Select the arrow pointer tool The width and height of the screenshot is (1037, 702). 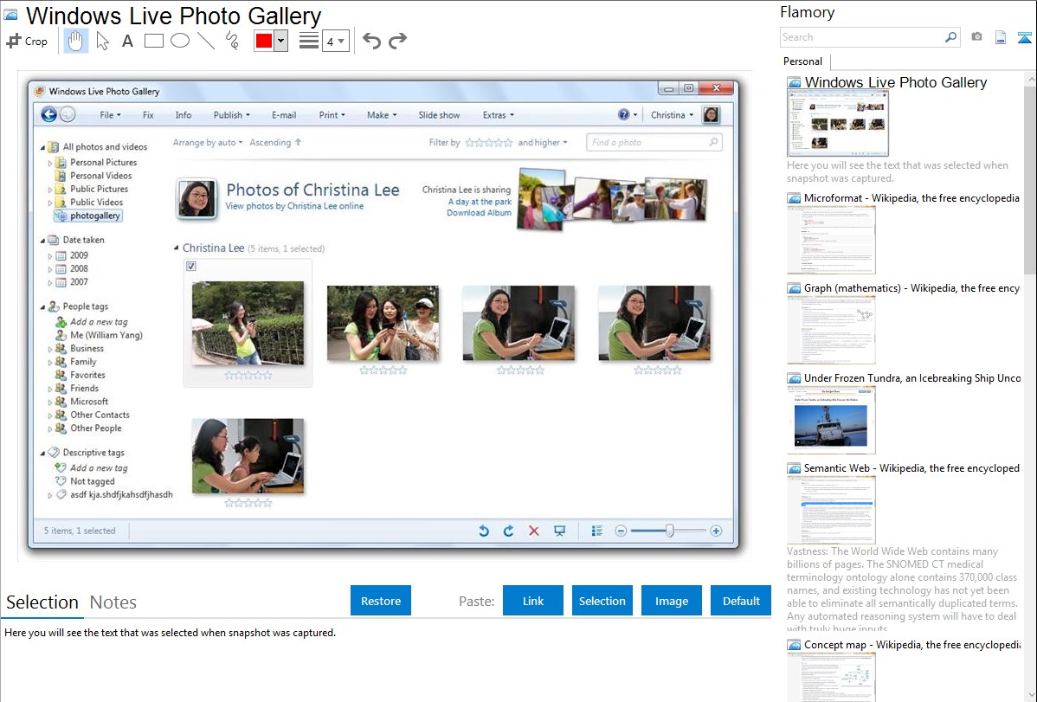click(x=102, y=41)
